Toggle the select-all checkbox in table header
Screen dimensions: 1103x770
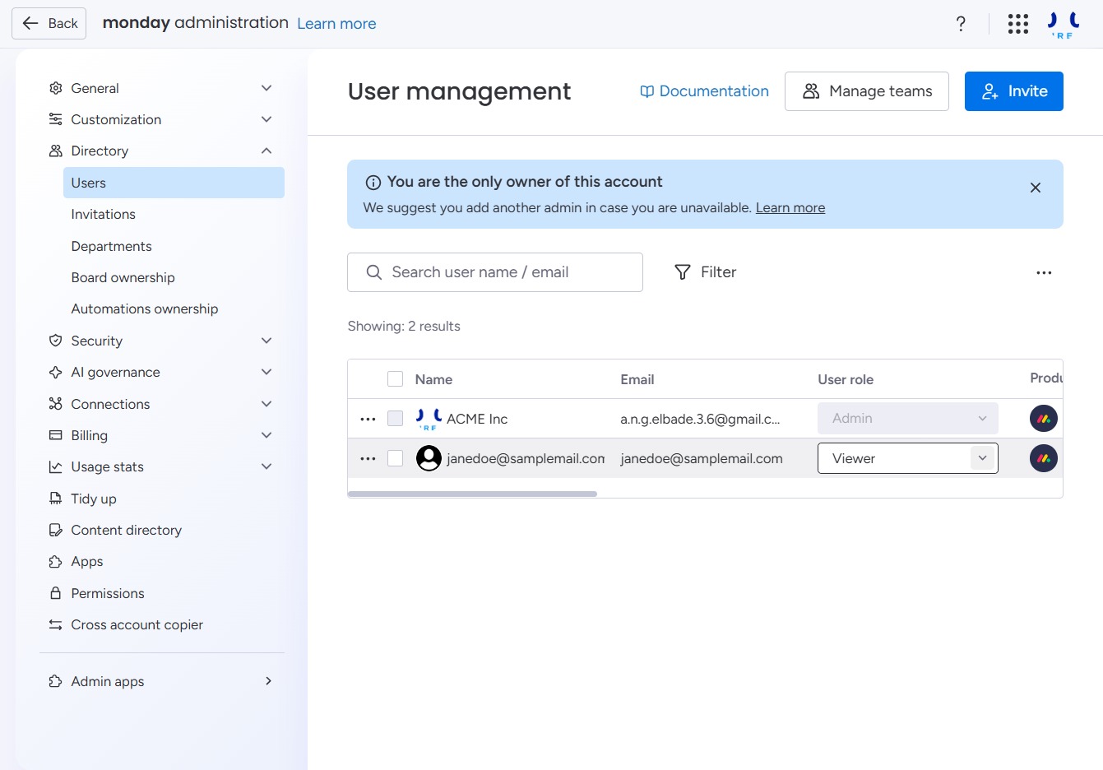[395, 379]
